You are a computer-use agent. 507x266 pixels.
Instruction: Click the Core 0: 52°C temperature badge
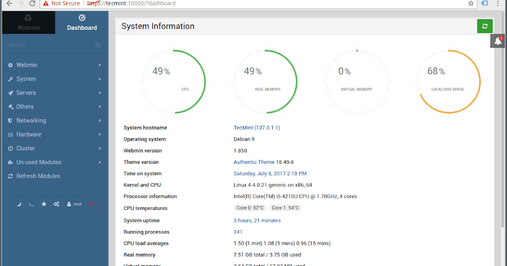[250, 208]
